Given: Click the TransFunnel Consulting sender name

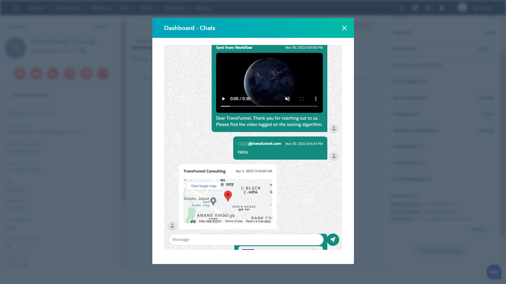Looking at the screenshot, I should coord(205,171).
